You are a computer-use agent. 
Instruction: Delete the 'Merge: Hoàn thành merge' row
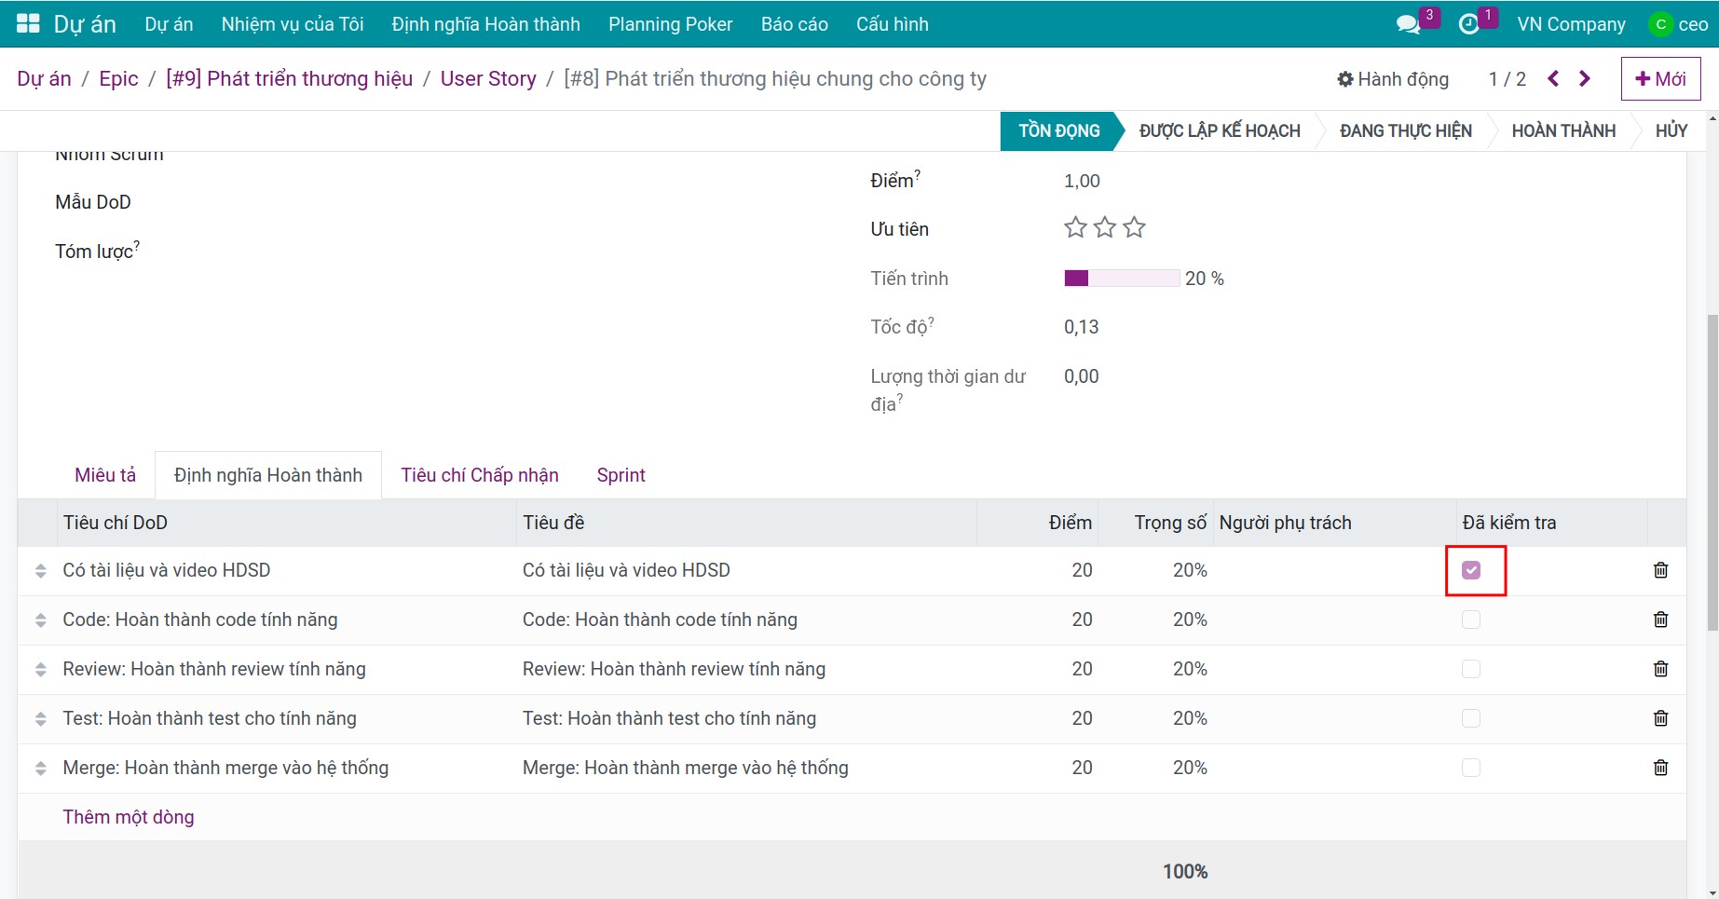click(x=1660, y=768)
